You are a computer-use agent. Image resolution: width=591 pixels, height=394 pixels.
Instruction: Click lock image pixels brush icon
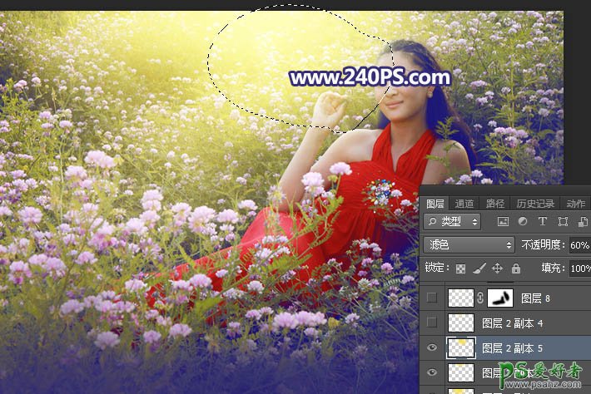coord(479,268)
